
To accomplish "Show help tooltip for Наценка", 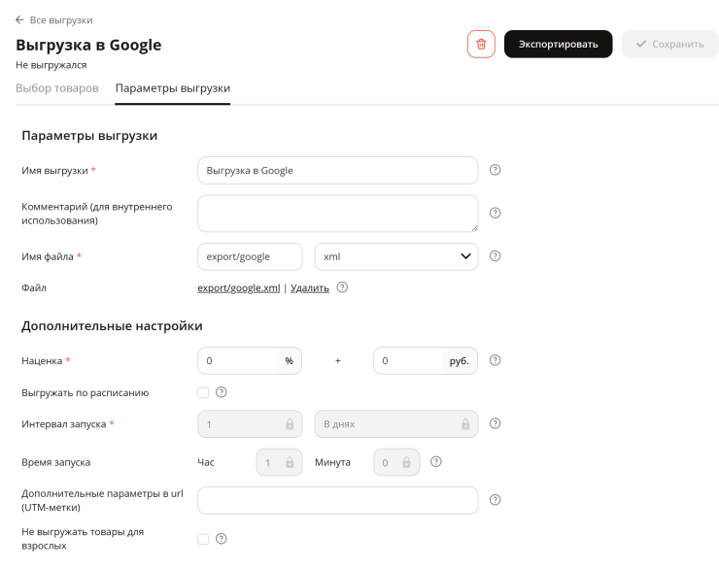I will click(x=495, y=360).
